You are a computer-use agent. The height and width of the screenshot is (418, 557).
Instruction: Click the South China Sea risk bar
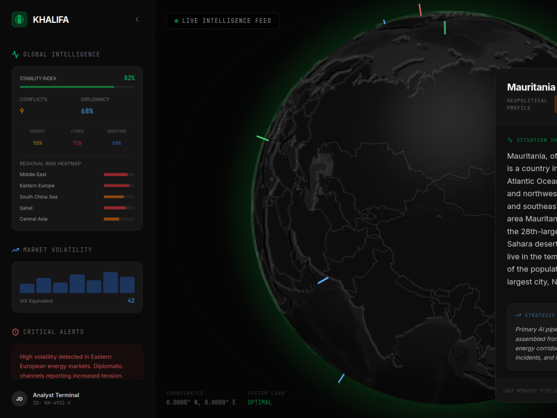pos(119,197)
